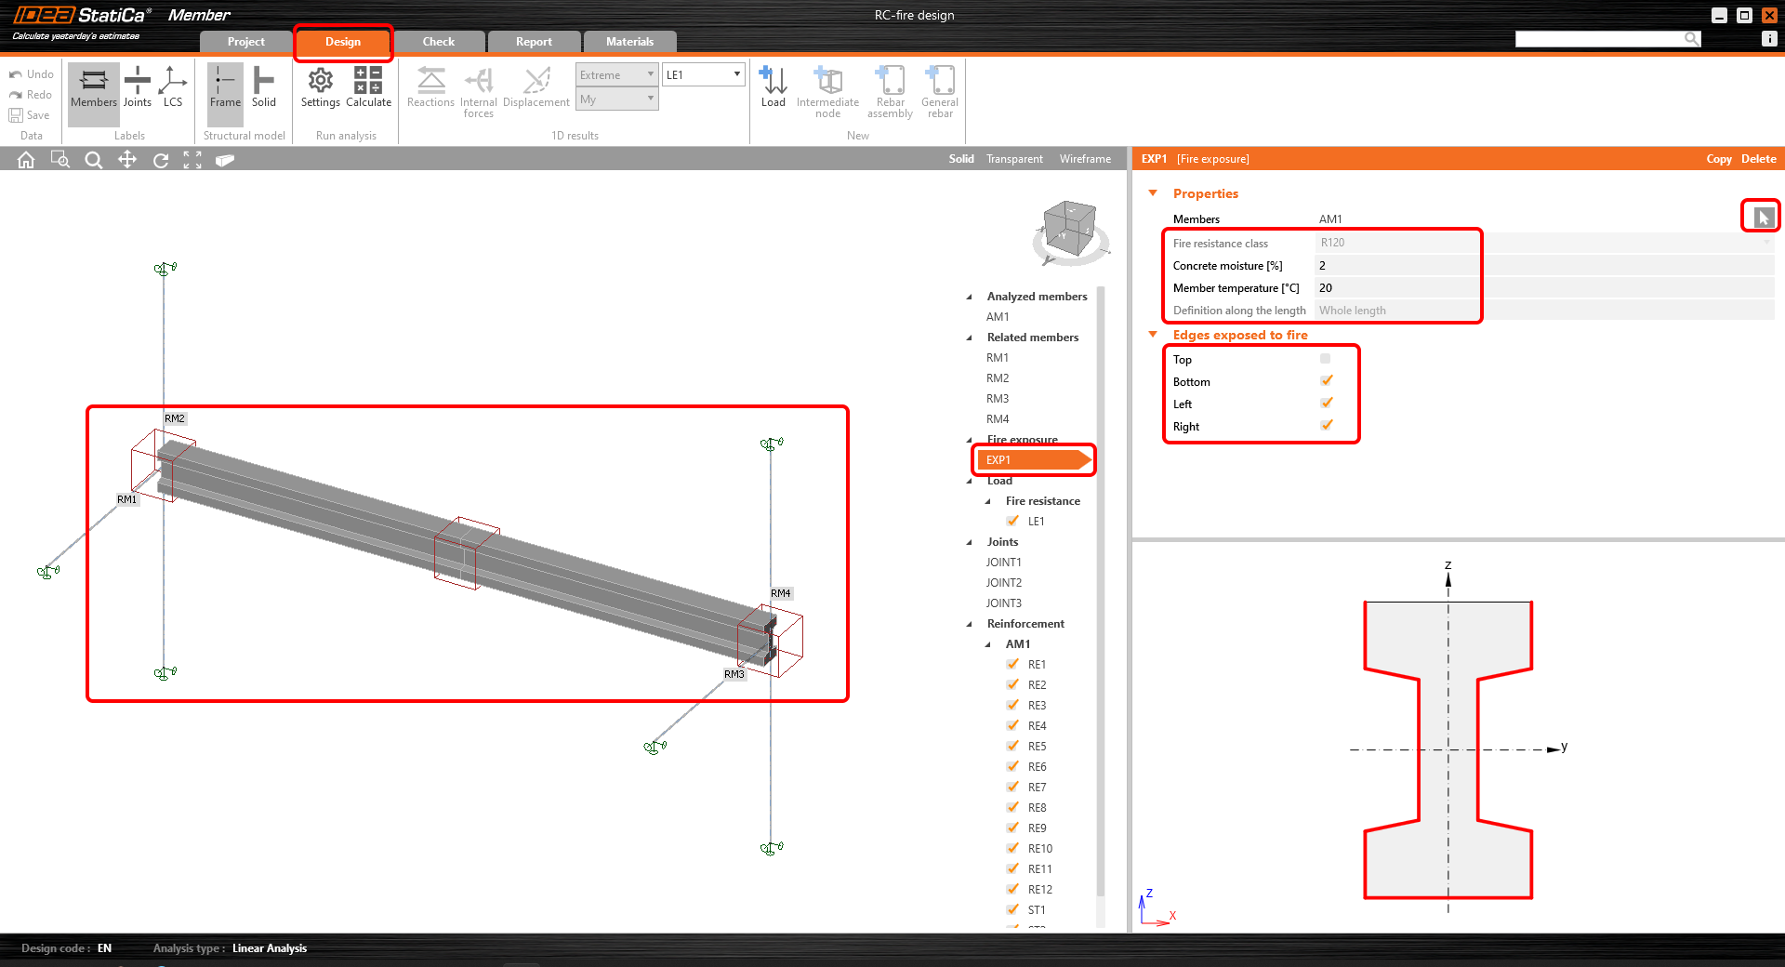Click the pan tool in viewport toolbar
The image size is (1785, 967).
tap(127, 160)
